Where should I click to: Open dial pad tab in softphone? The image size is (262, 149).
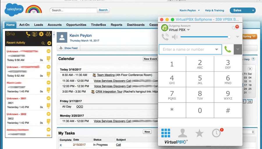point(166,133)
